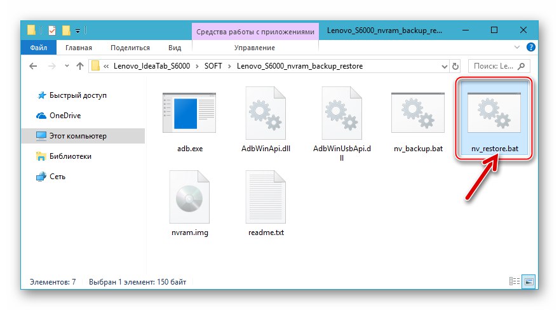Image resolution: width=559 pixels, height=310 pixels.
Task: Click the search magnifier icon
Action: click(522, 66)
